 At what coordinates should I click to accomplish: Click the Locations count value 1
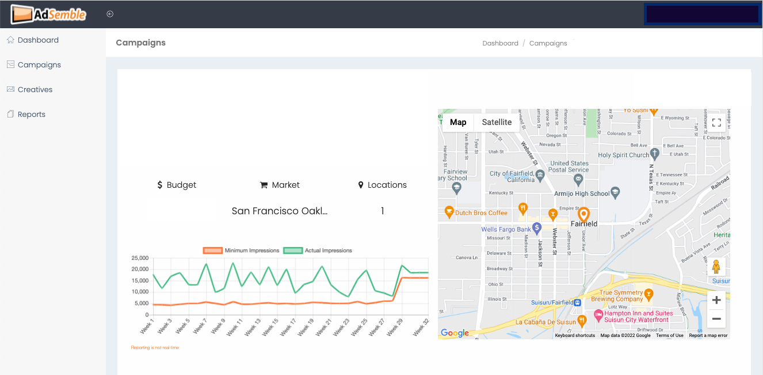(x=383, y=211)
